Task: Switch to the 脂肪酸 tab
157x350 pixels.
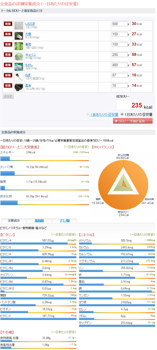Action: click(39, 221)
